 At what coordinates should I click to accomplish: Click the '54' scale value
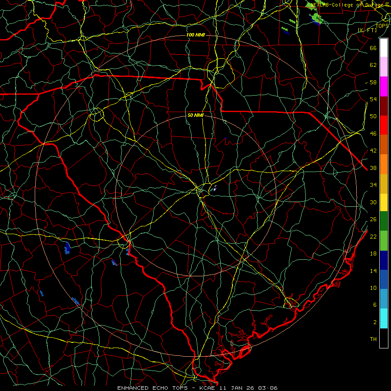tap(373, 99)
